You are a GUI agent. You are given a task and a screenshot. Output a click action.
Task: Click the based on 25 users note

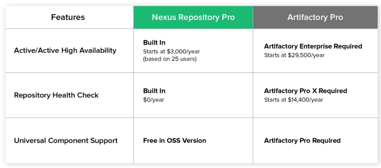pos(170,59)
